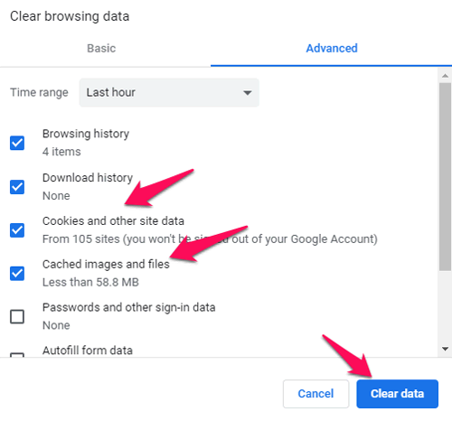Image resolution: width=452 pixels, height=421 pixels.
Task: Click the scrollbar down arrow
Action: (x=445, y=349)
